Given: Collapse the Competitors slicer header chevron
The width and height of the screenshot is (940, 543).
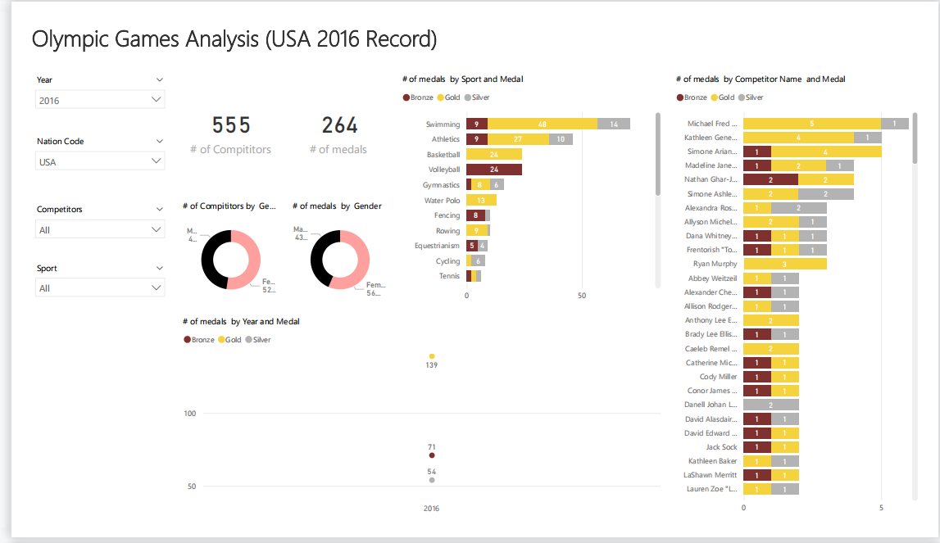Looking at the screenshot, I should point(158,209).
